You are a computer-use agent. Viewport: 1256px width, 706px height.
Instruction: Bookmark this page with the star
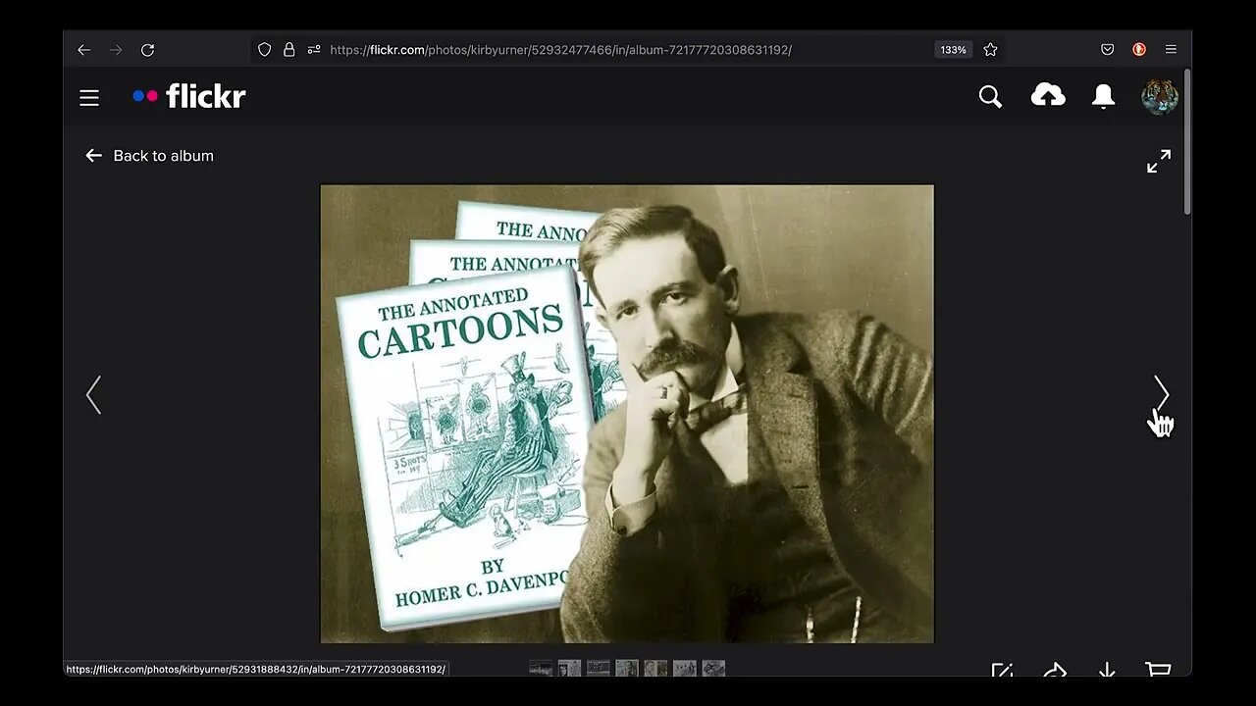(x=990, y=49)
